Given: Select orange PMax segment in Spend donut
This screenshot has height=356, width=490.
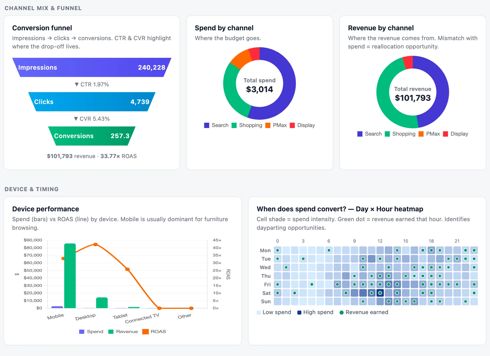Looking at the screenshot, I should coord(241,59).
